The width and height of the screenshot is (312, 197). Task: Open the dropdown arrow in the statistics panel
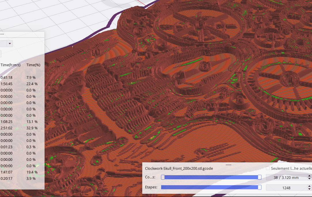[x=10, y=44]
